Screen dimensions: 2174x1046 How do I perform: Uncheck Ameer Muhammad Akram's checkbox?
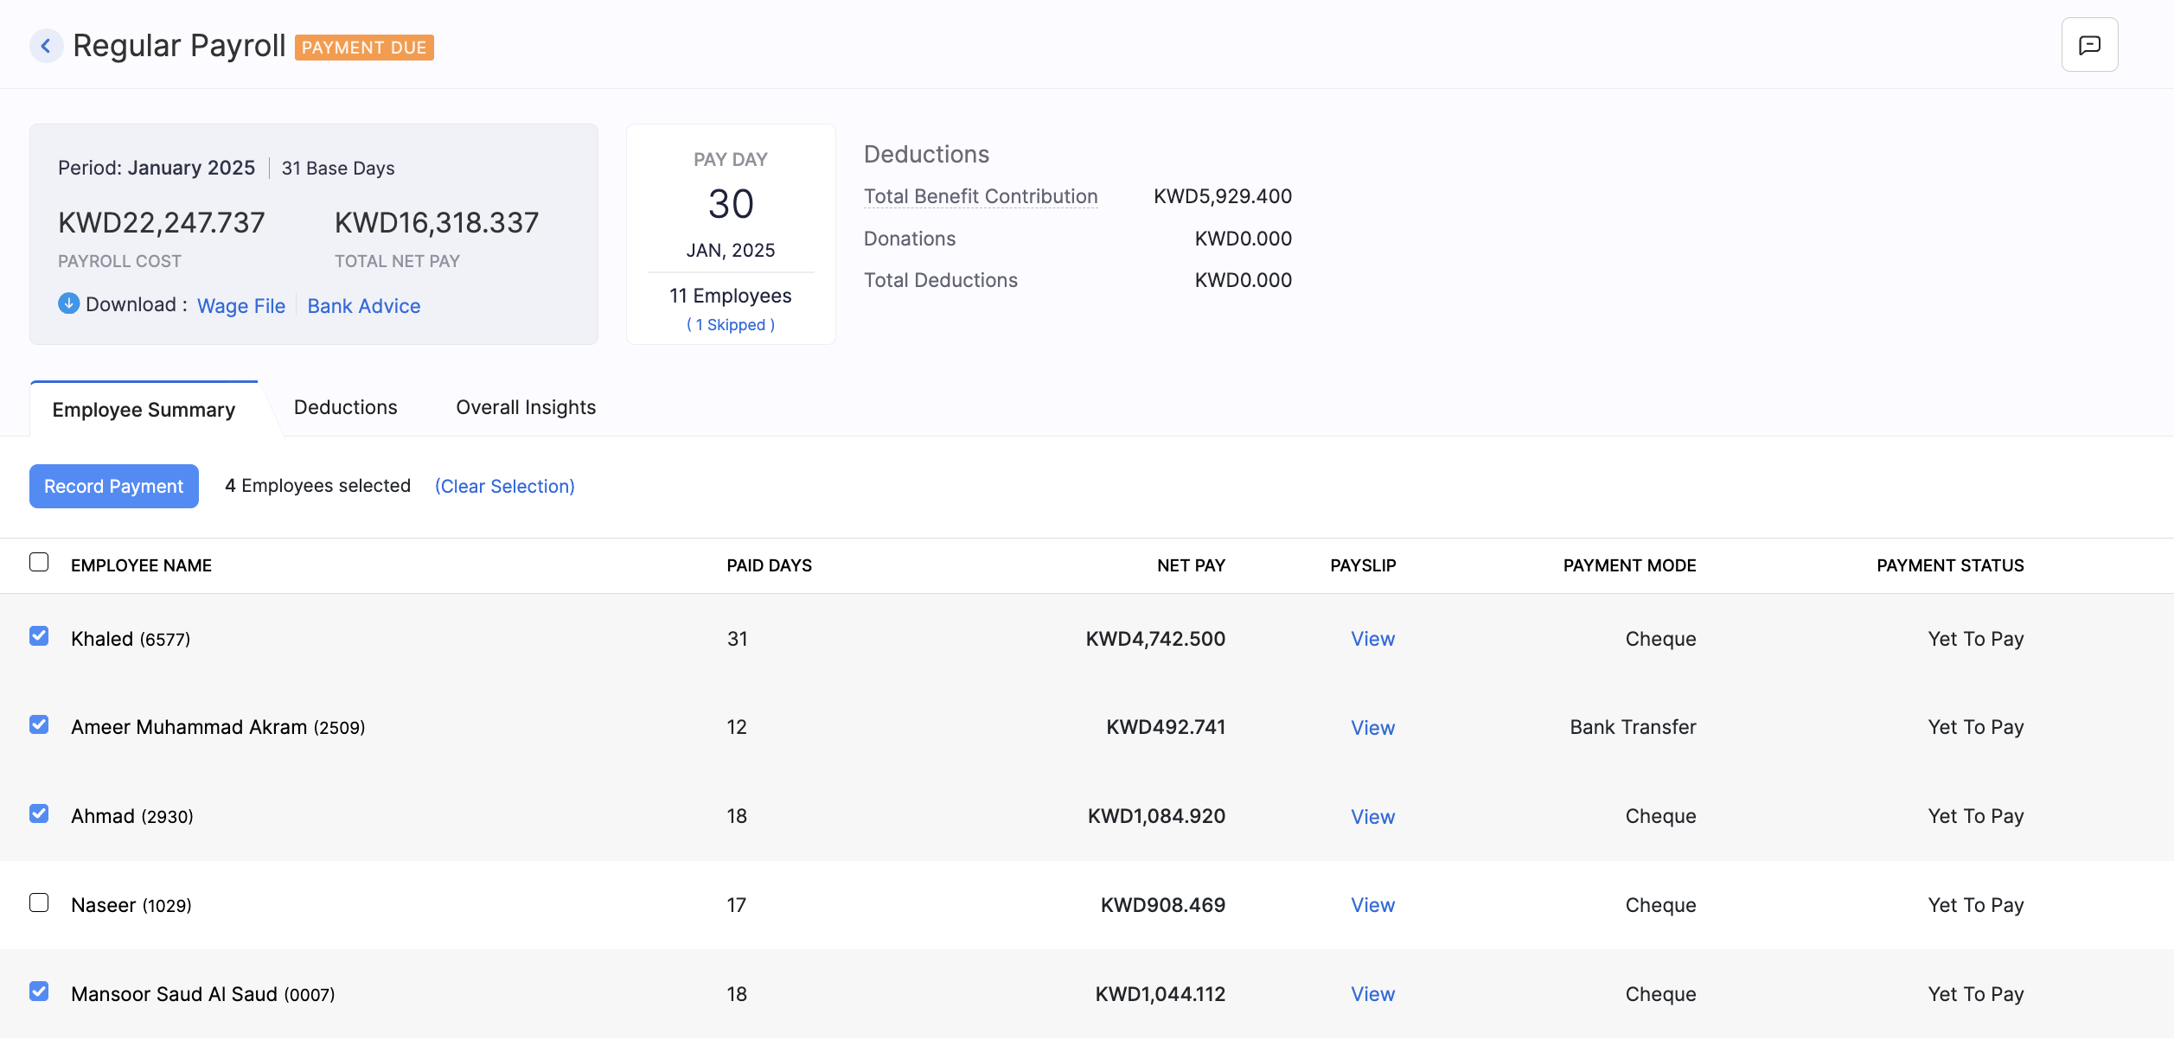(x=39, y=725)
